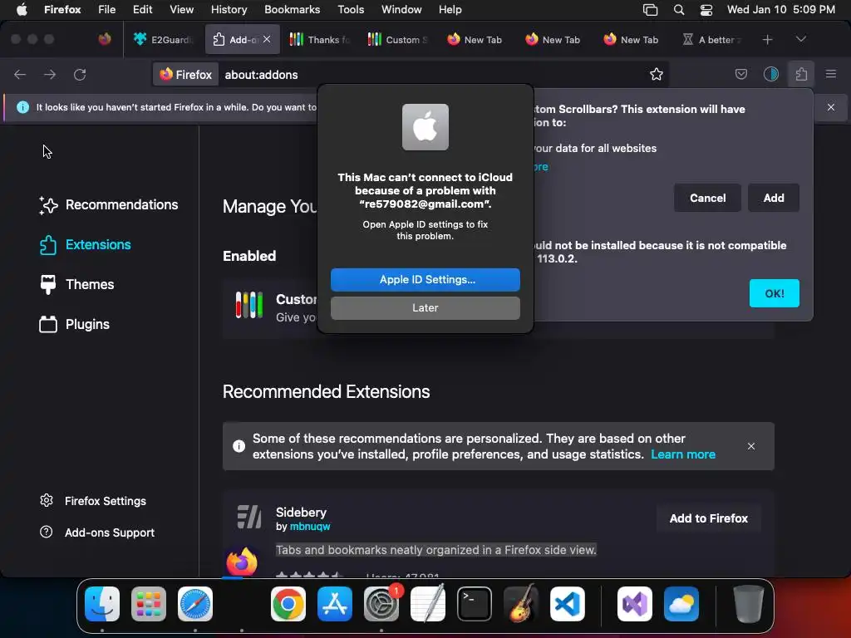Click the pinned Firefox tab icon
Screen dimensions: 851x638
pos(105,40)
